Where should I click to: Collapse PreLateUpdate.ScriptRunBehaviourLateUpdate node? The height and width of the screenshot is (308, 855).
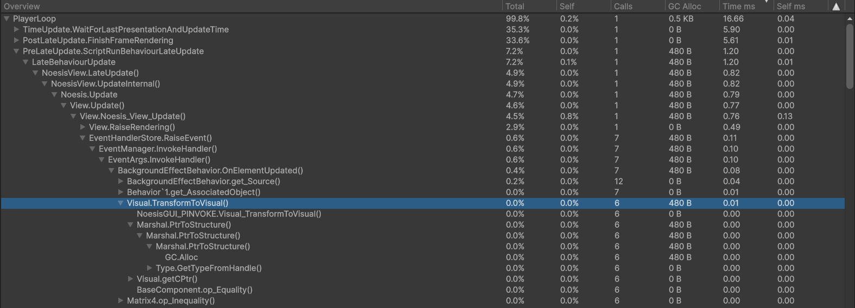click(16, 51)
